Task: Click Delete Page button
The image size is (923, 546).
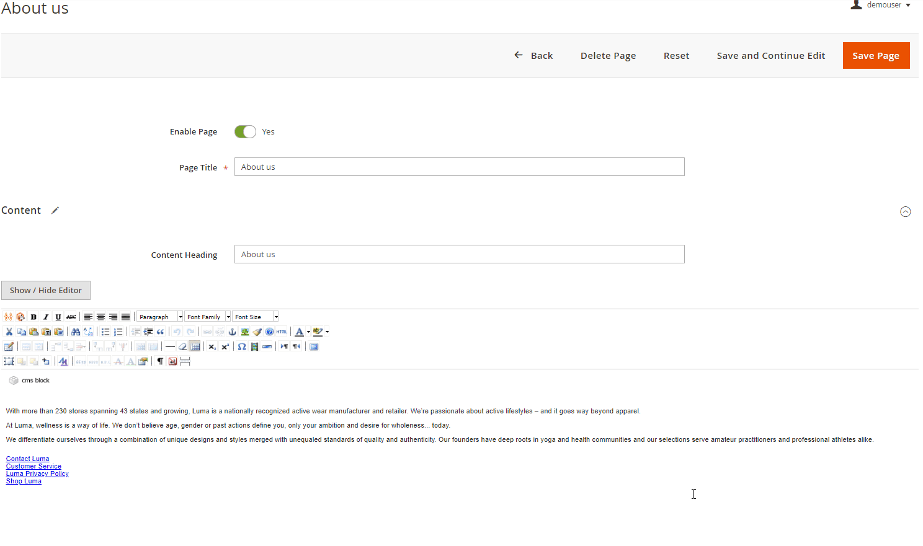Action: pyautogui.click(x=608, y=55)
